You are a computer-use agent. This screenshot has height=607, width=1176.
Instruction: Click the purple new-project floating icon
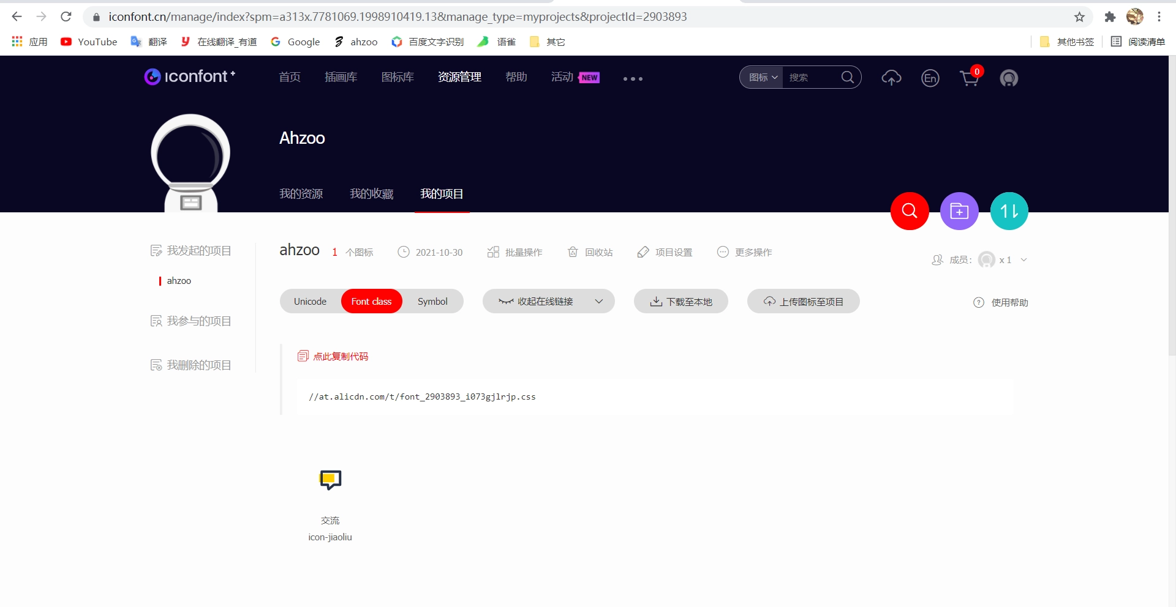point(959,211)
